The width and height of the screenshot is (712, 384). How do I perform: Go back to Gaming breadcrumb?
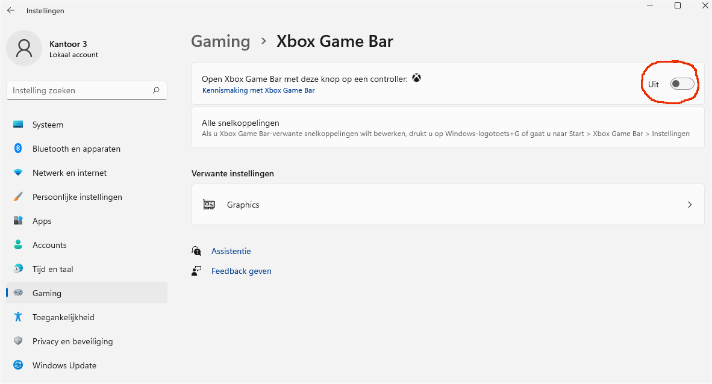(x=220, y=42)
